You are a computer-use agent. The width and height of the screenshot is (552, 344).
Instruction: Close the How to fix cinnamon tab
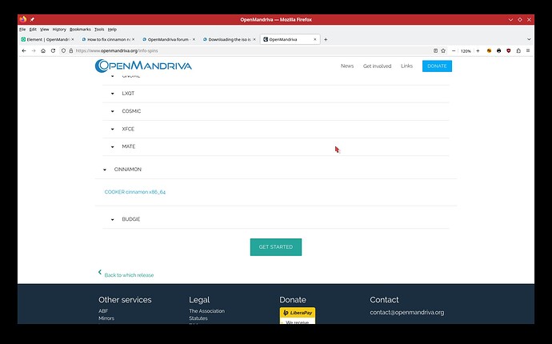(x=133, y=39)
